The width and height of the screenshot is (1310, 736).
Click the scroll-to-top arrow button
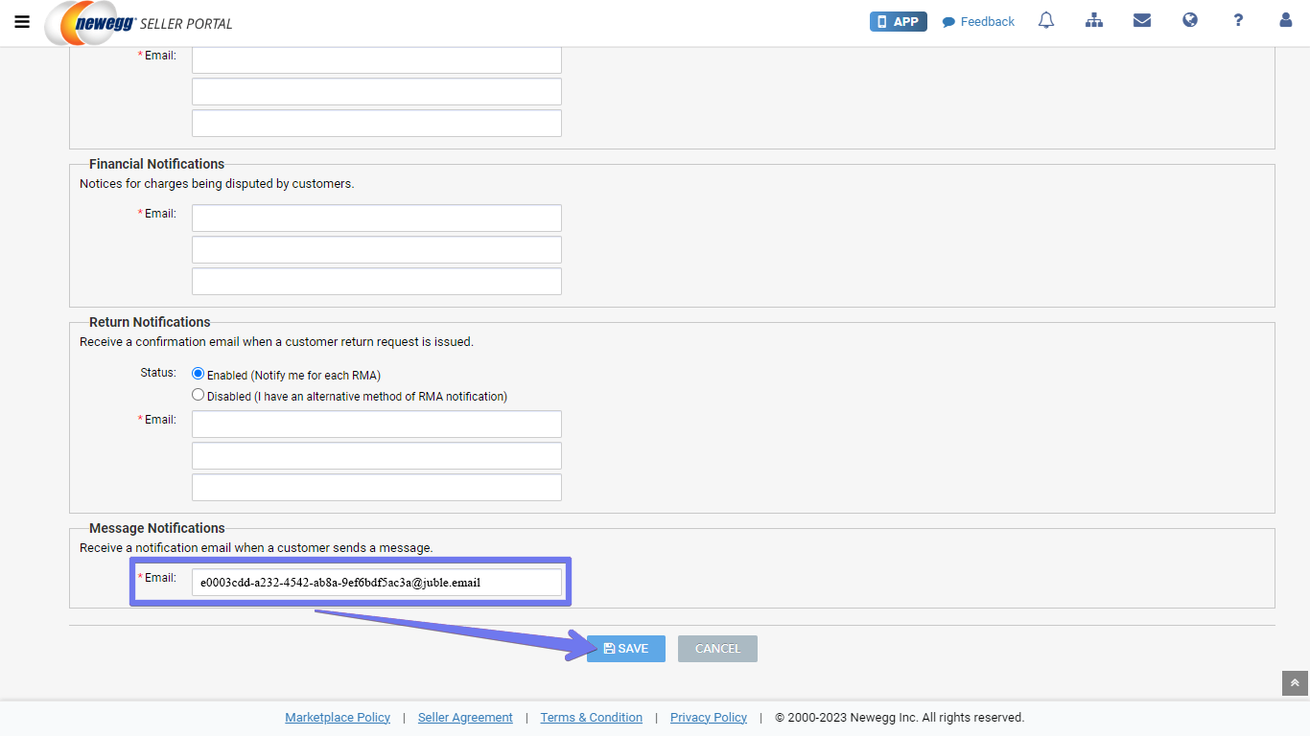coord(1295,682)
